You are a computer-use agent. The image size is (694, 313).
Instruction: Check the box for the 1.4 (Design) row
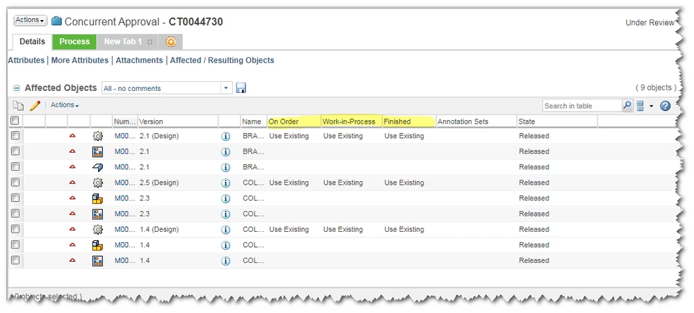(x=15, y=229)
